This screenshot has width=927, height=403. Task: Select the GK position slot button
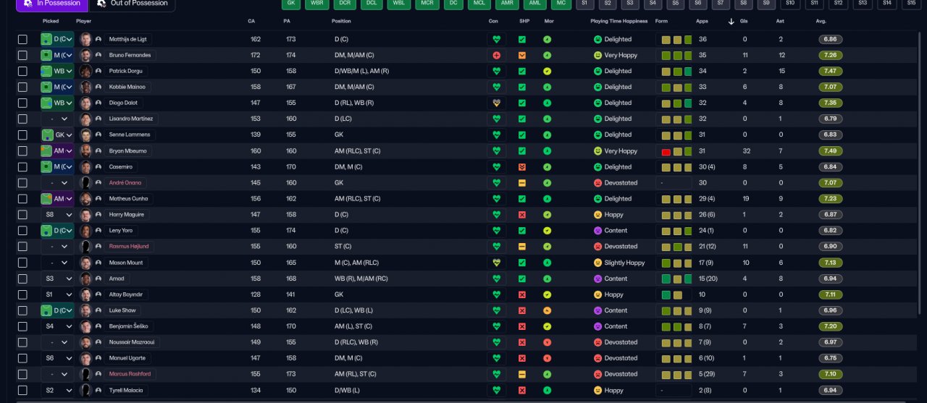coord(290,4)
